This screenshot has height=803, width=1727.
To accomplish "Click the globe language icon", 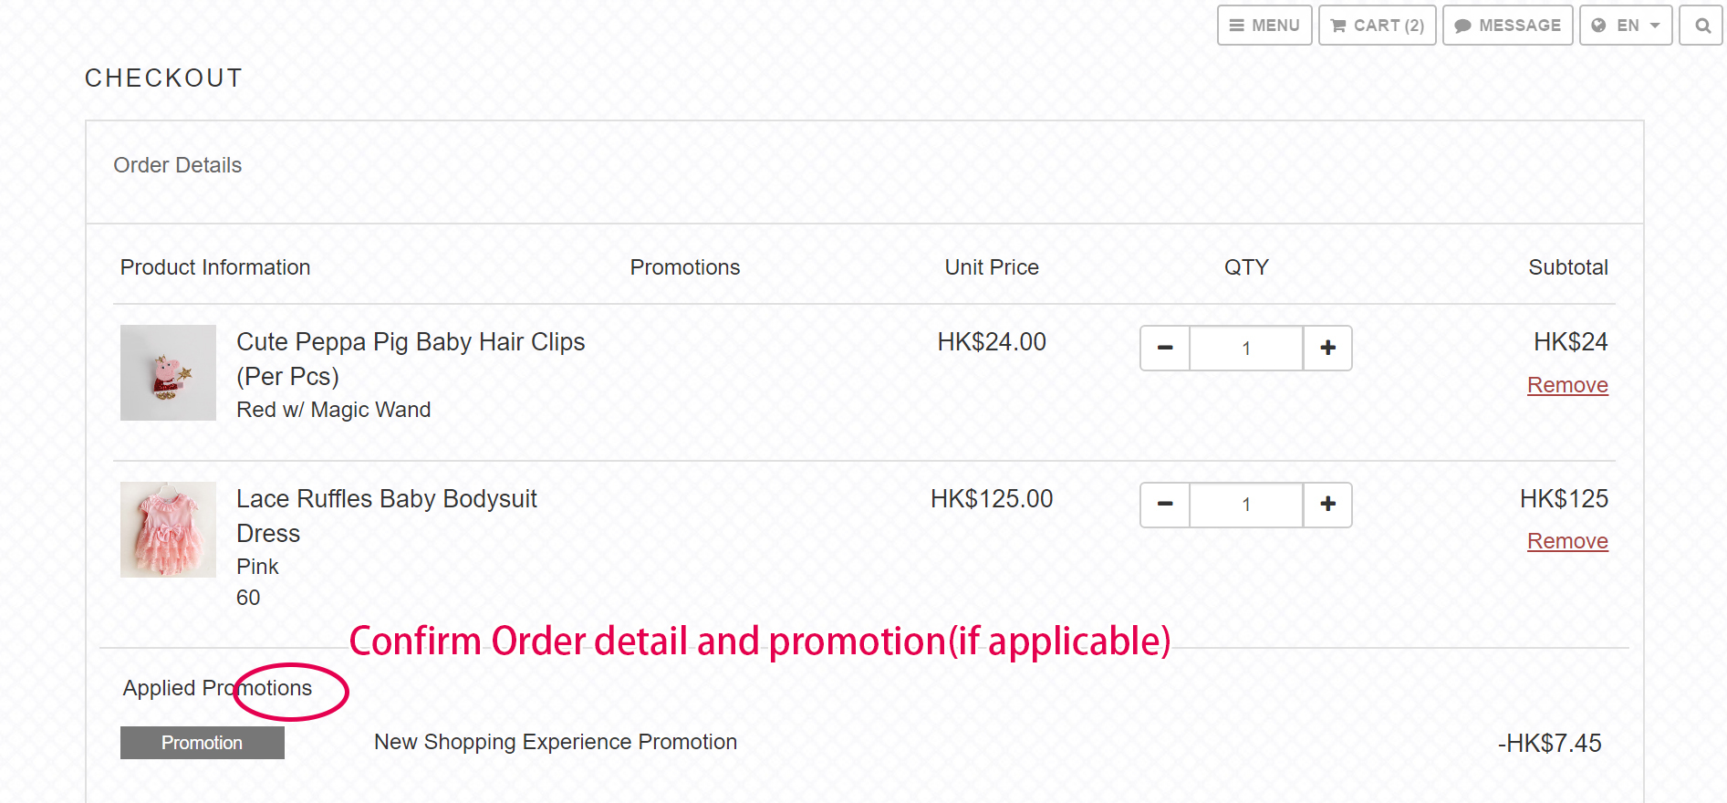I will tap(1598, 26).
